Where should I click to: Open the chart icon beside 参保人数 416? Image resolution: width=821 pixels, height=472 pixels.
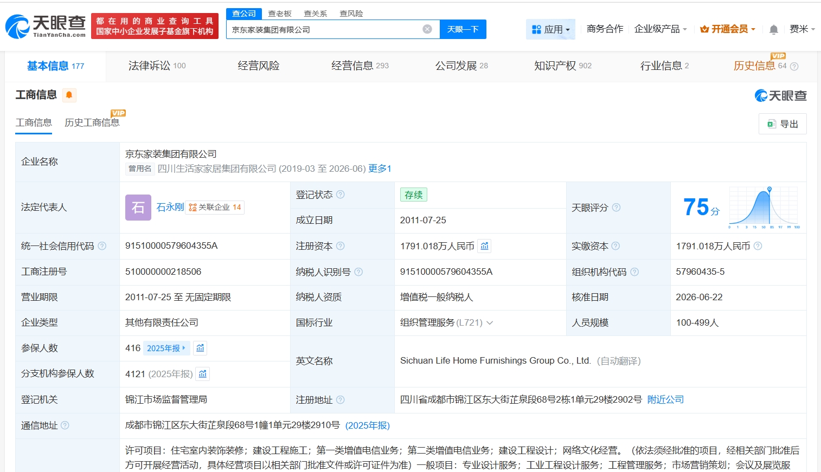point(201,348)
